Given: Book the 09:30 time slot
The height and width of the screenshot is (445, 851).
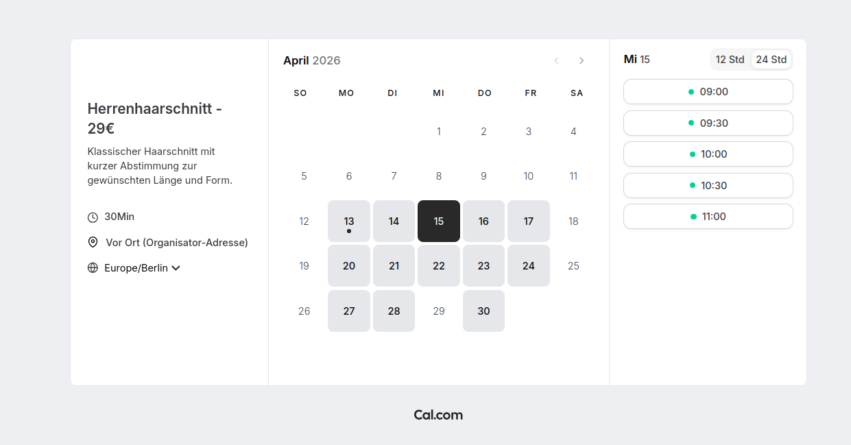Looking at the screenshot, I should [708, 123].
